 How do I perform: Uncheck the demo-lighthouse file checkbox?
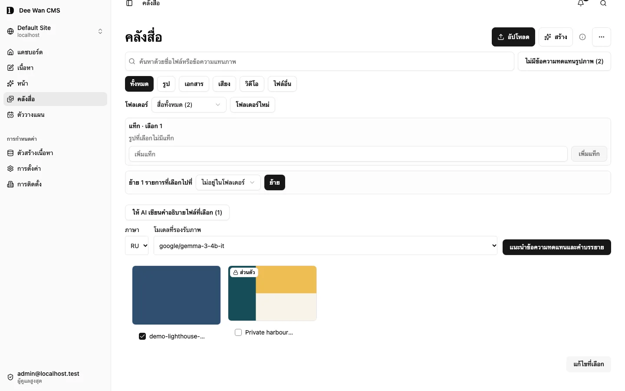tap(142, 336)
